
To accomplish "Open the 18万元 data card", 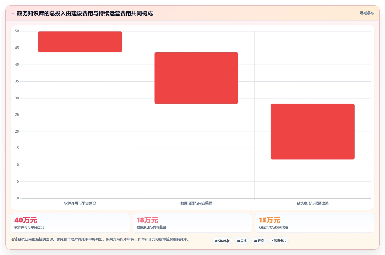I will 192,223.
